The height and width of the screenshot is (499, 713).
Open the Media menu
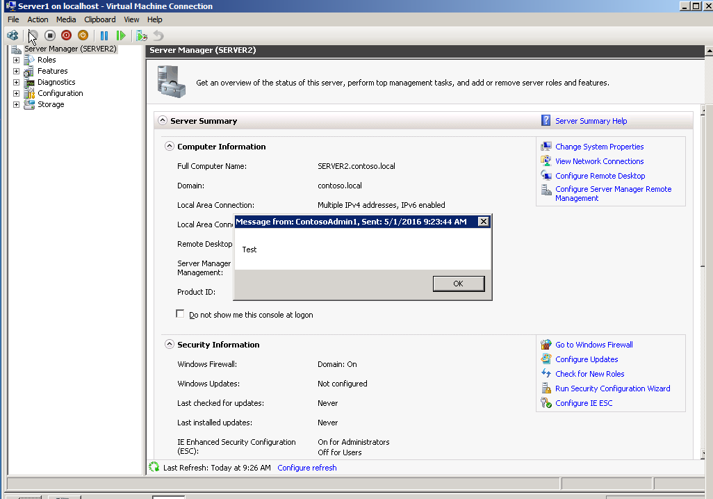[x=66, y=19]
